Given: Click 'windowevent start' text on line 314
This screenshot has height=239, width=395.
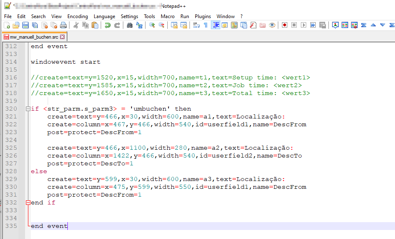Looking at the screenshot, I should pos(65,62).
